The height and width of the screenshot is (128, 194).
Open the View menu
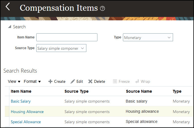(14, 81)
